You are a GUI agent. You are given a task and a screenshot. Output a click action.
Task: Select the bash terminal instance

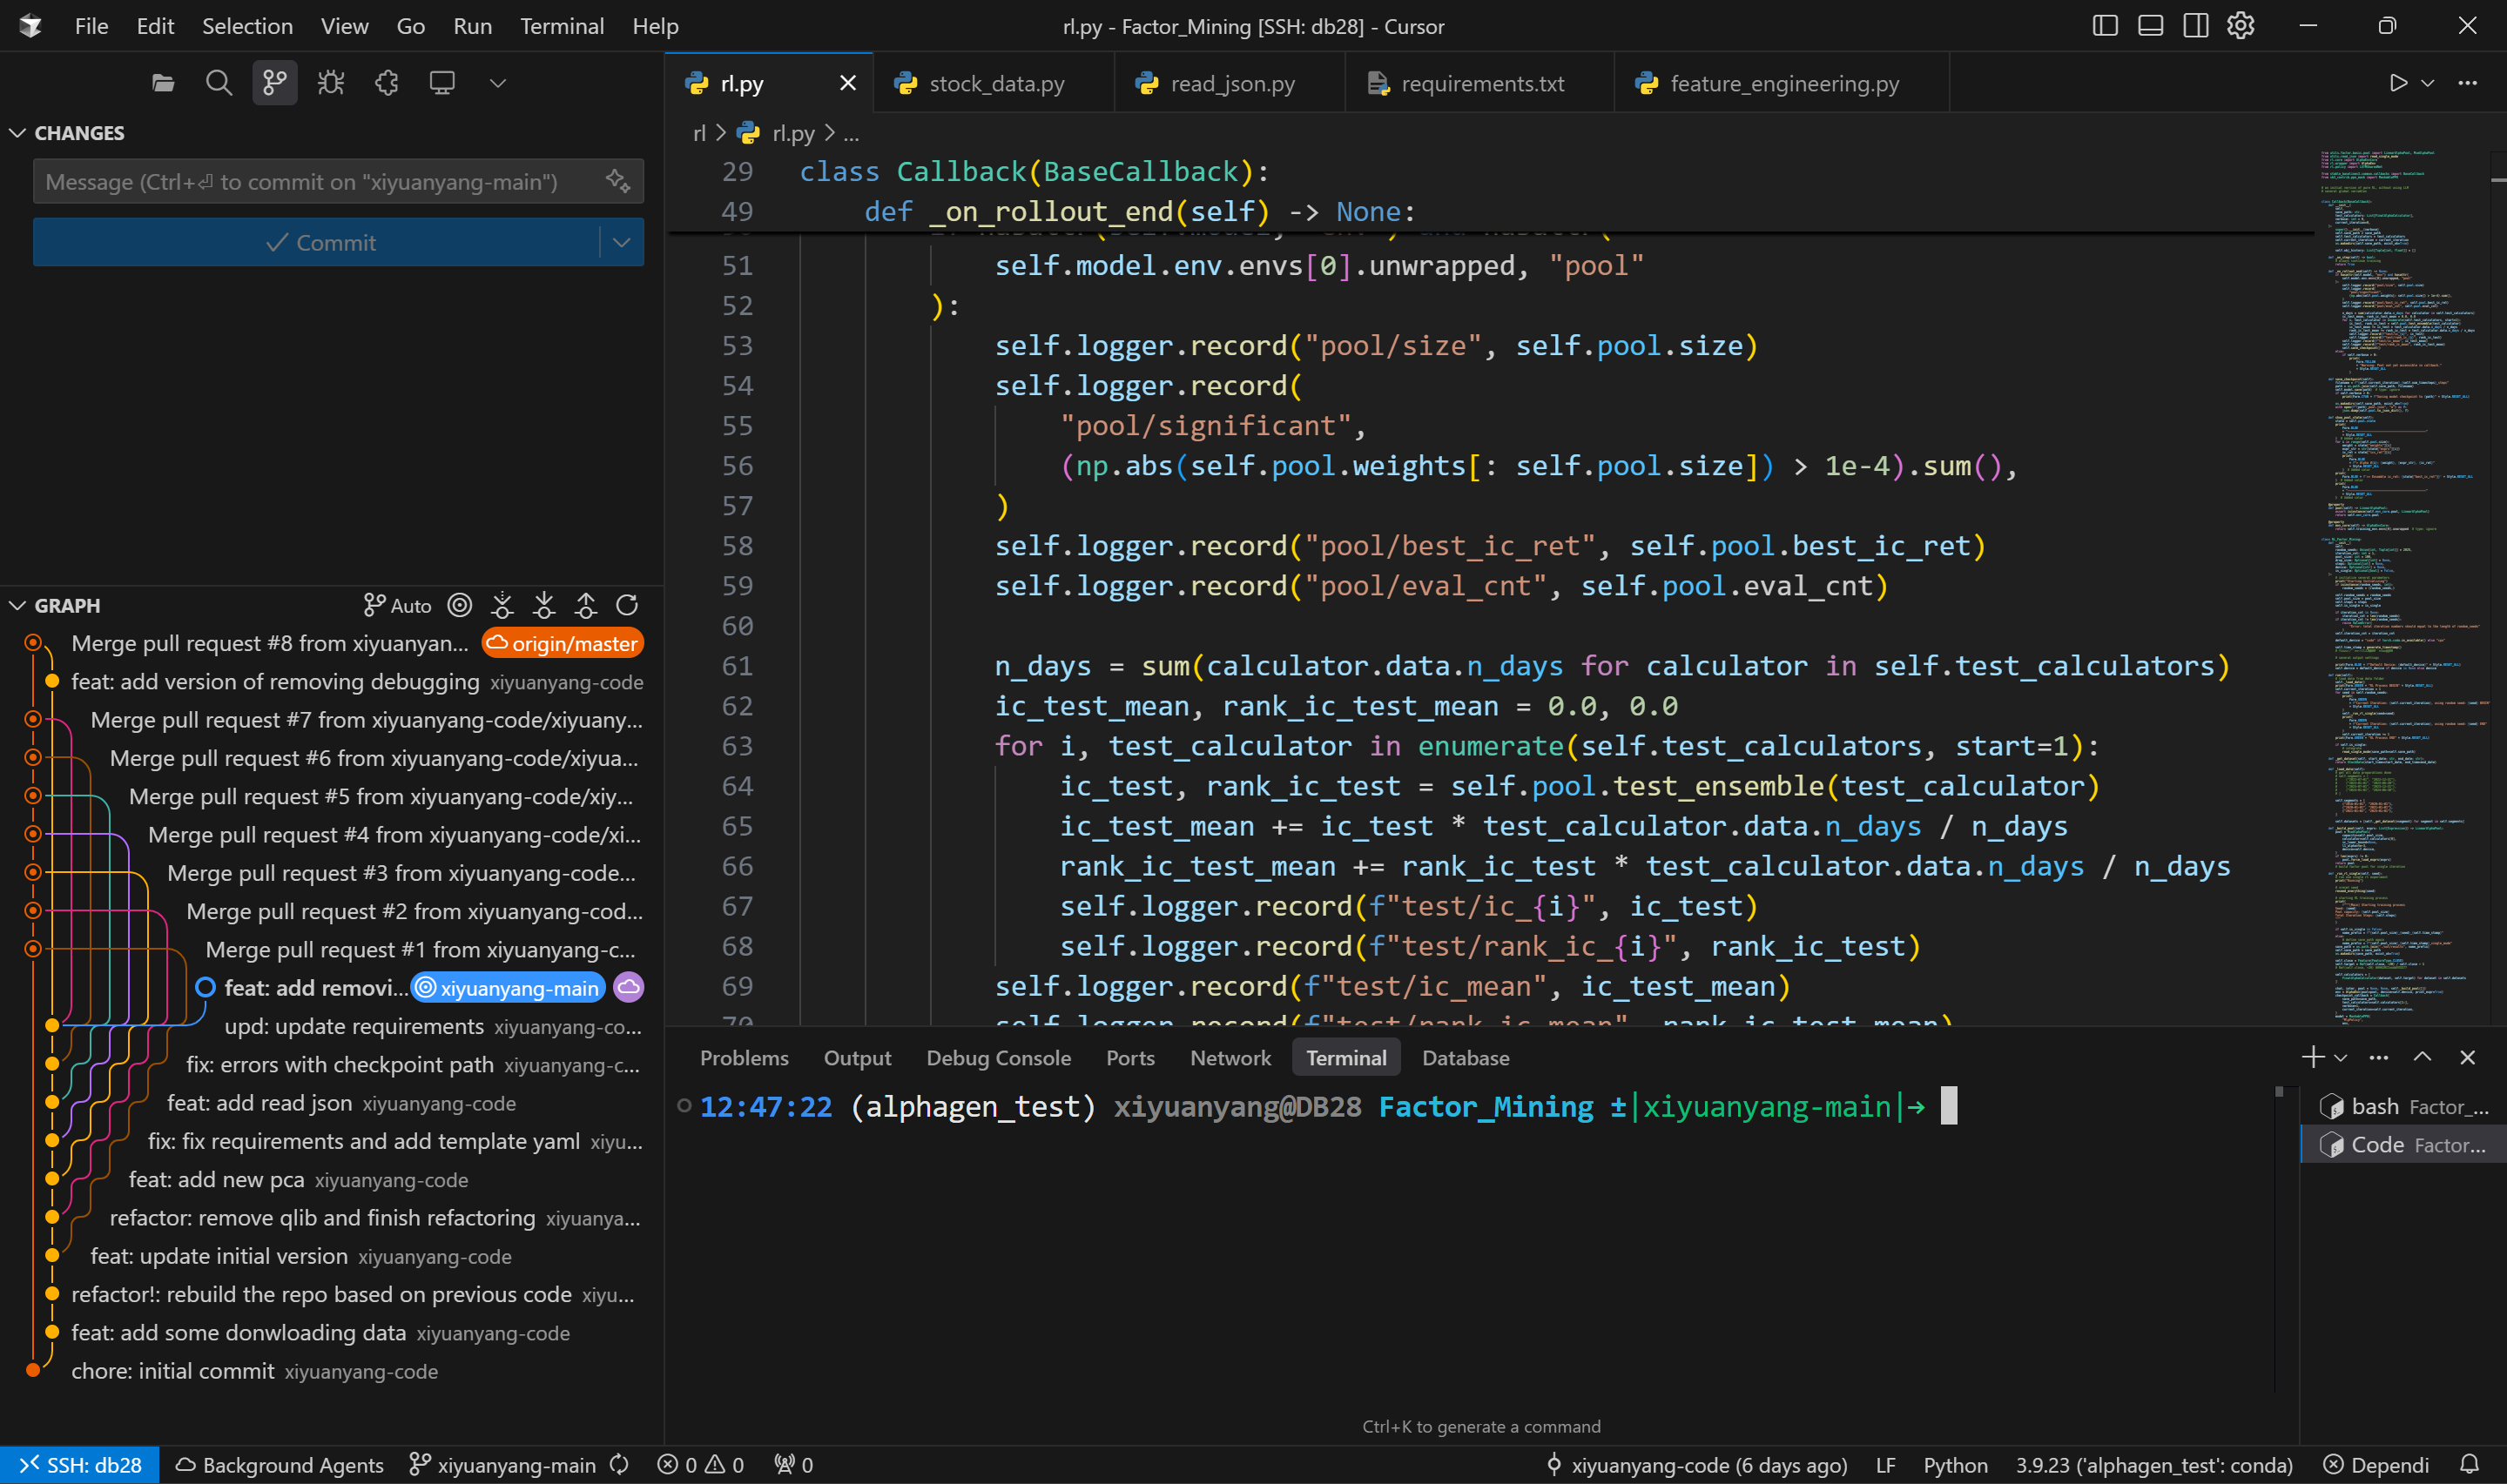tap(2403, 1106)
